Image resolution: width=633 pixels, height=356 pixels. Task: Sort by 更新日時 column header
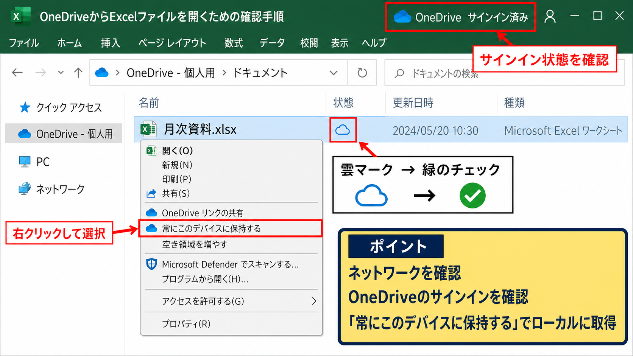pos(413,103)
